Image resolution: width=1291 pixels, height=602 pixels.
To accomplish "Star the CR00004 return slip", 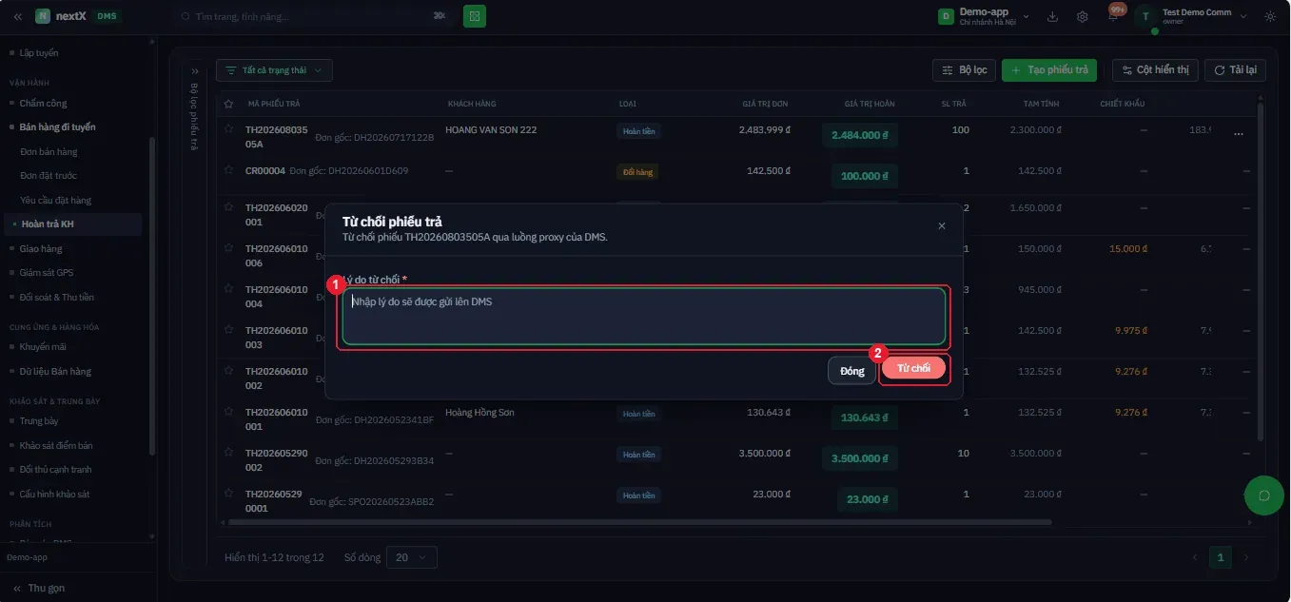I will click(x=228, y=170).
